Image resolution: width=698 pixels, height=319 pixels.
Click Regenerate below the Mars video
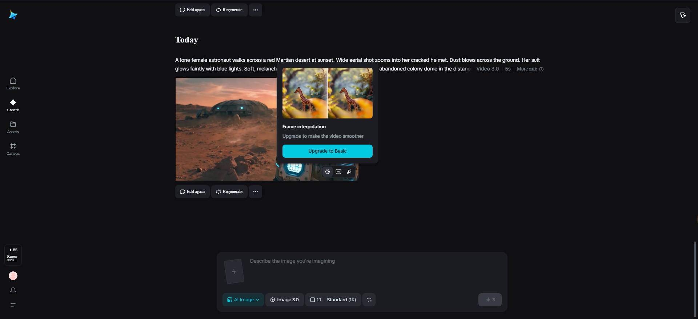point(229,191)
